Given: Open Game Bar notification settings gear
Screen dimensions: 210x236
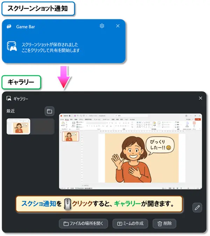Looking at the screenshot, I should tap(102, 26).
